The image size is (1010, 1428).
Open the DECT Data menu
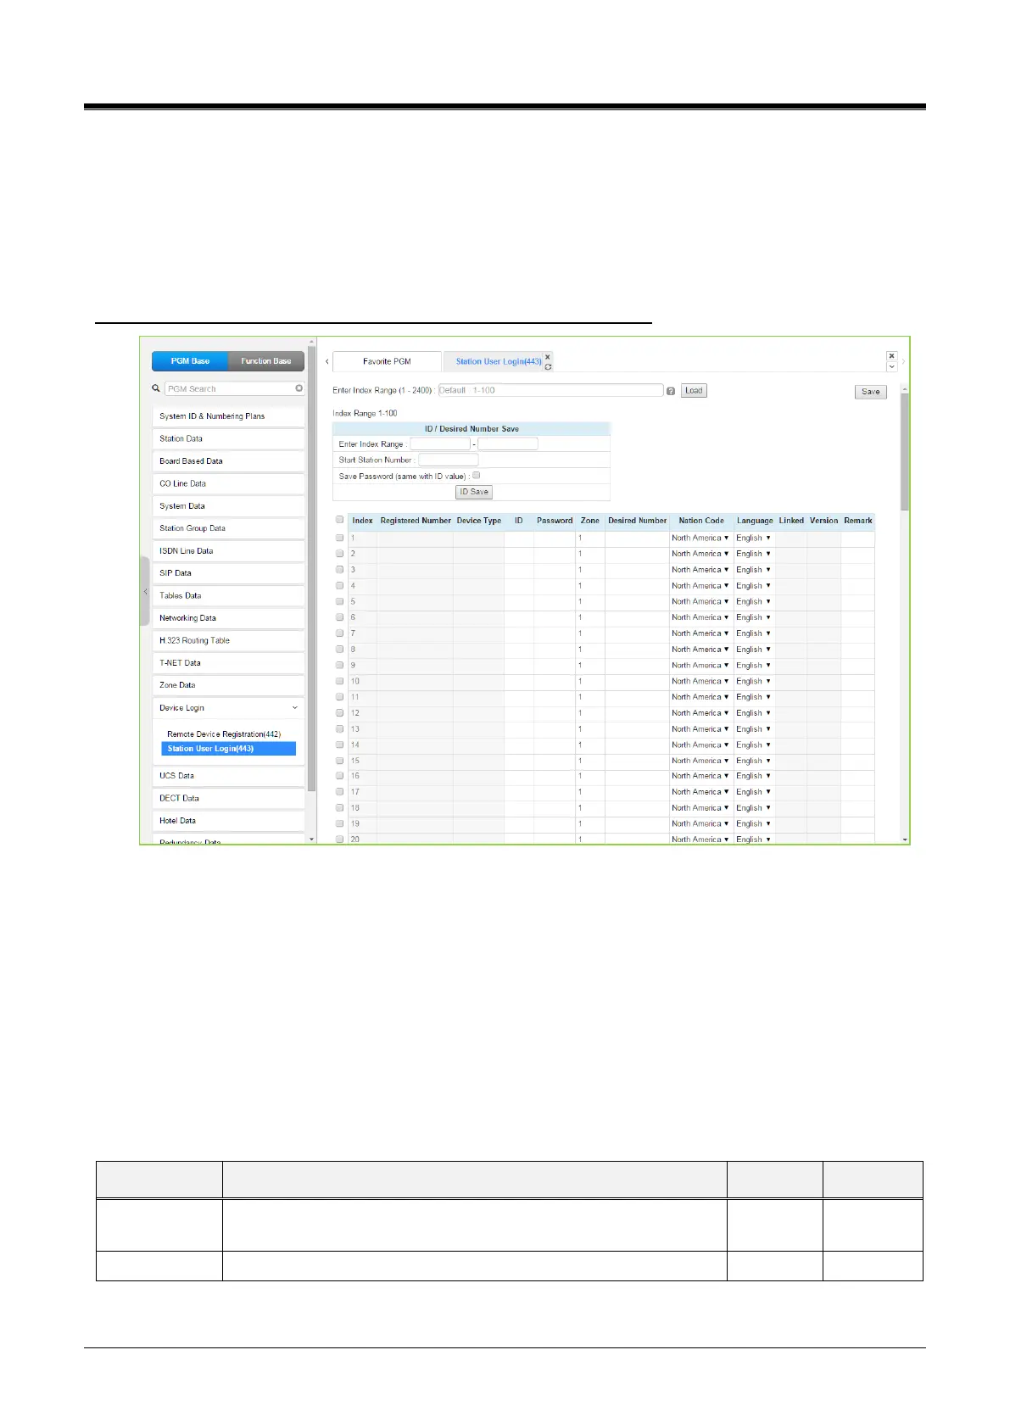(228, 798)
